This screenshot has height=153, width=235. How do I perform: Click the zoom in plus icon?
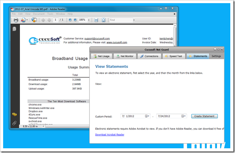(x=75, y=20)
